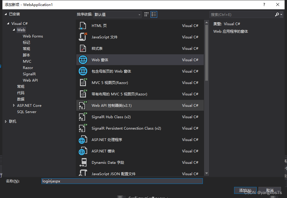This screenshot has width=287, height=198.
Task: Collapse the Web tree node
Action: (13, 30)
